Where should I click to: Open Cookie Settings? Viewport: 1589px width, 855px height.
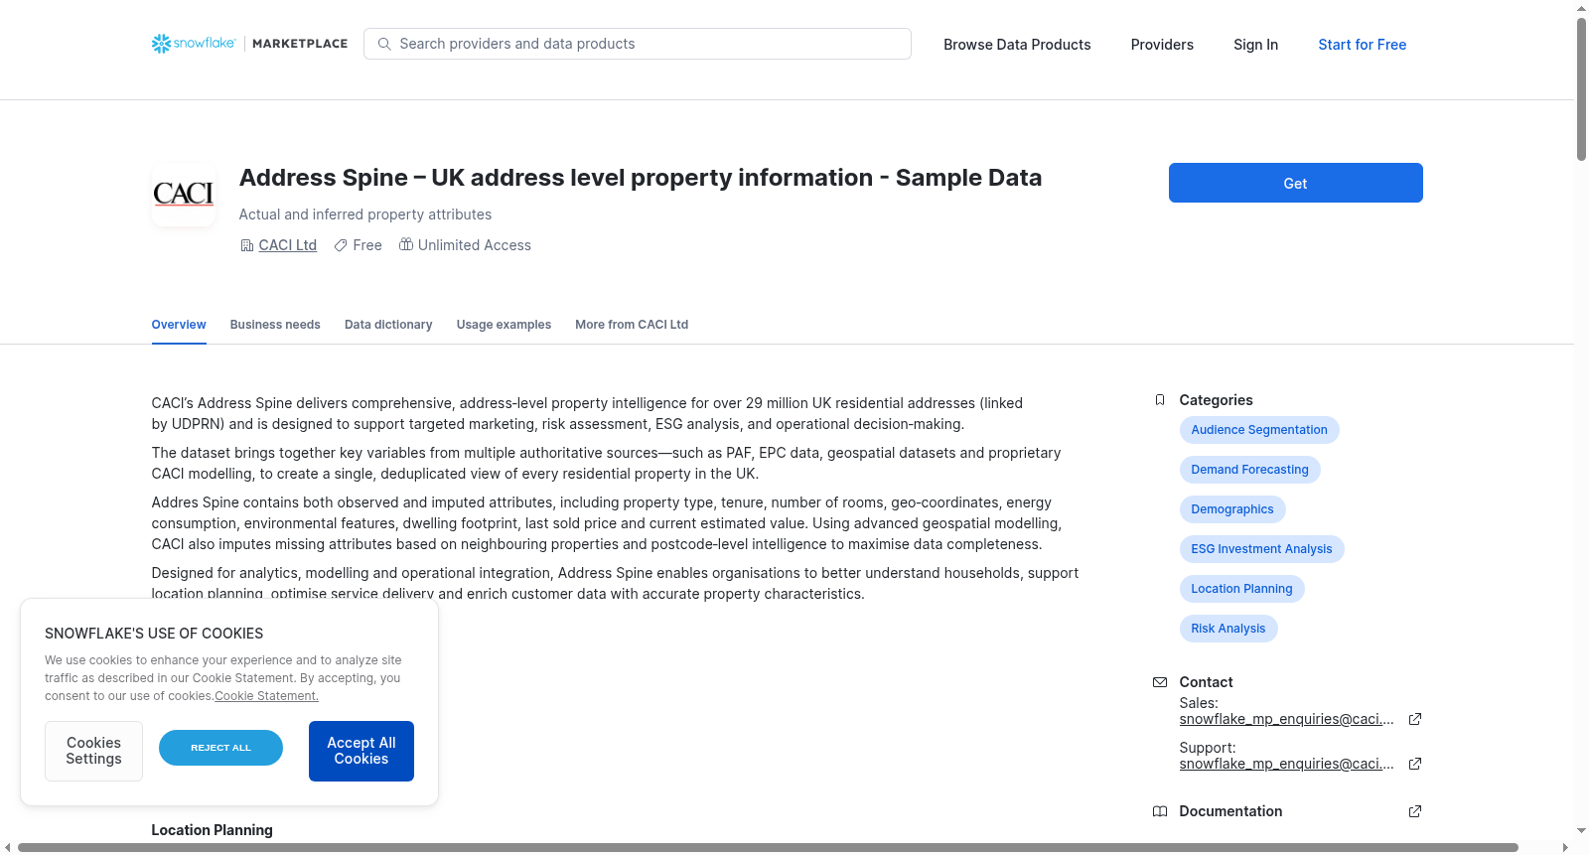tap(93, 751)
